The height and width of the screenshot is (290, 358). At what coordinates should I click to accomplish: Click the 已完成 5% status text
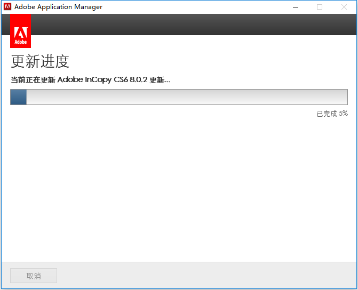tap(332, 114)
